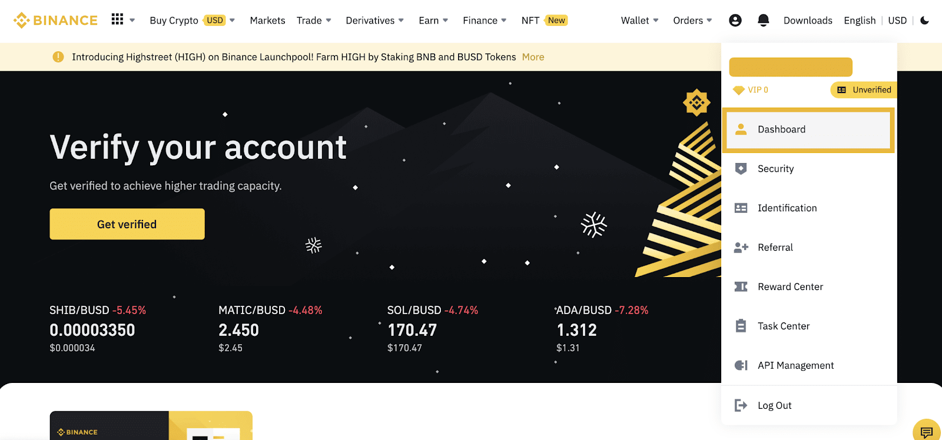Expand the Wallet dropdown
This screenshot has height=440, width=942.
639,20
